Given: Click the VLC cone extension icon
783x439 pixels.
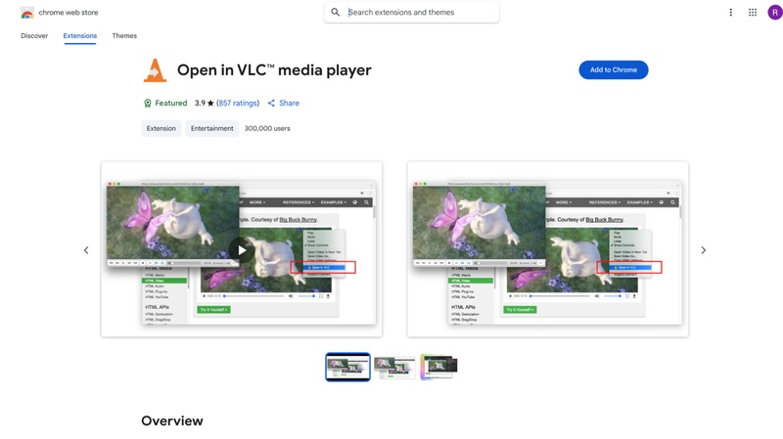Looking at the screenshot, I should coord(155,70).
